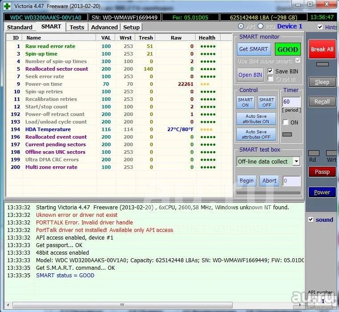The height and width of the screenshot is (312, 339).
Task: Open the Off-line data collect dropdown
Action: (x=297, y=161)
